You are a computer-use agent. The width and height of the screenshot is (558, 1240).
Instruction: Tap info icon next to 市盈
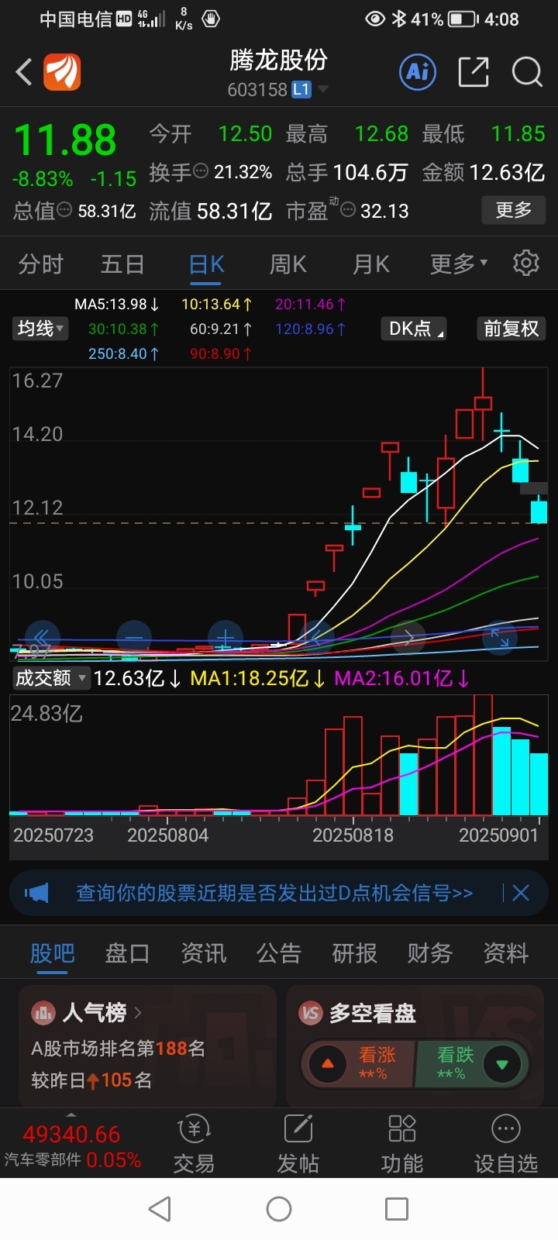pyautogui.click(x=349, y=210)
